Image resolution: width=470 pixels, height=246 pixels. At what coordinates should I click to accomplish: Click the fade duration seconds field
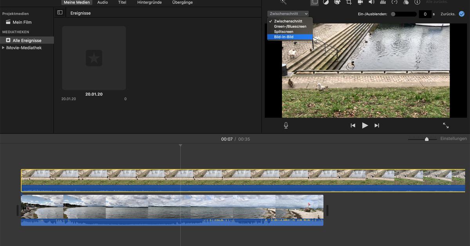tap(425, 14)
